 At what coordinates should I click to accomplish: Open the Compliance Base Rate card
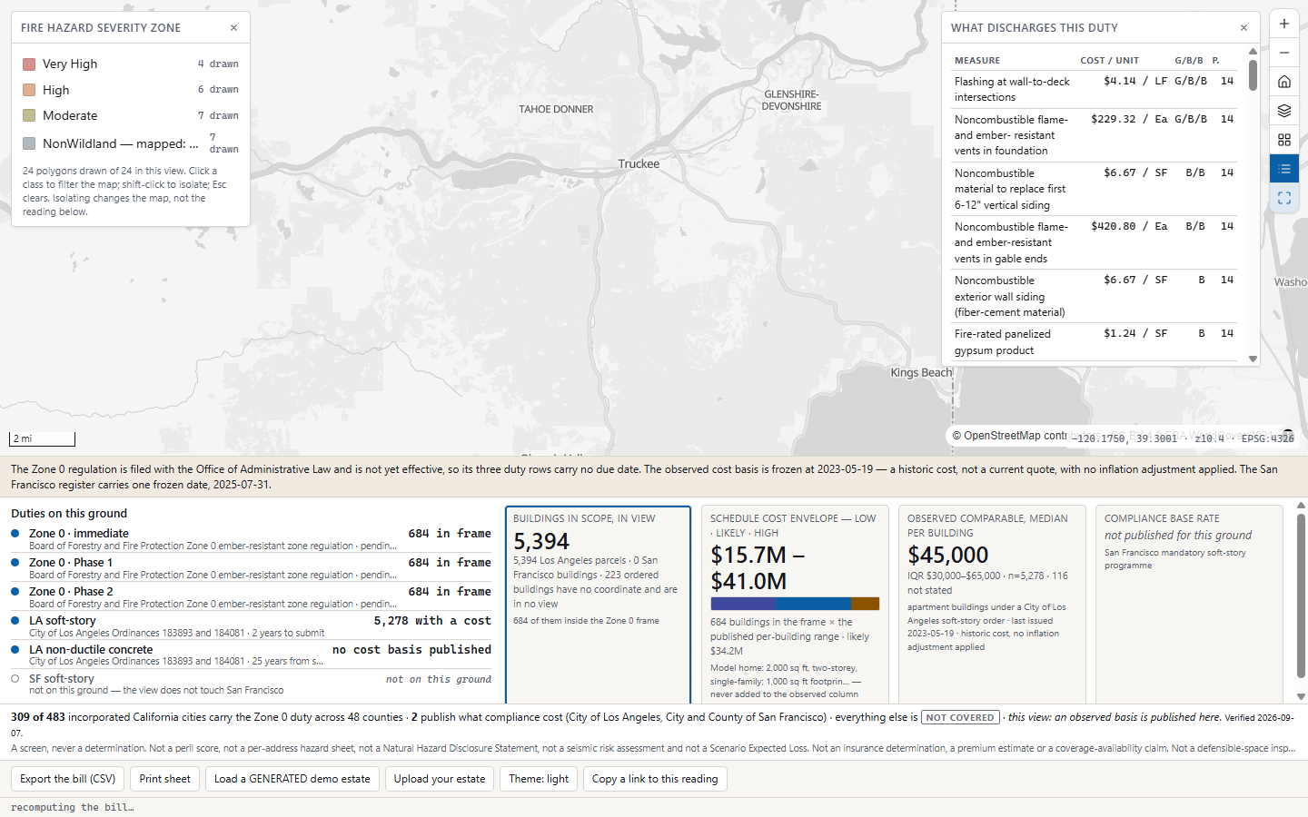pos(1189,605)
